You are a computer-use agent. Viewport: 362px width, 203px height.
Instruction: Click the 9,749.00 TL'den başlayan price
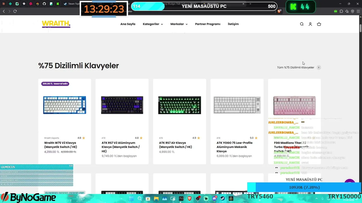119,156
